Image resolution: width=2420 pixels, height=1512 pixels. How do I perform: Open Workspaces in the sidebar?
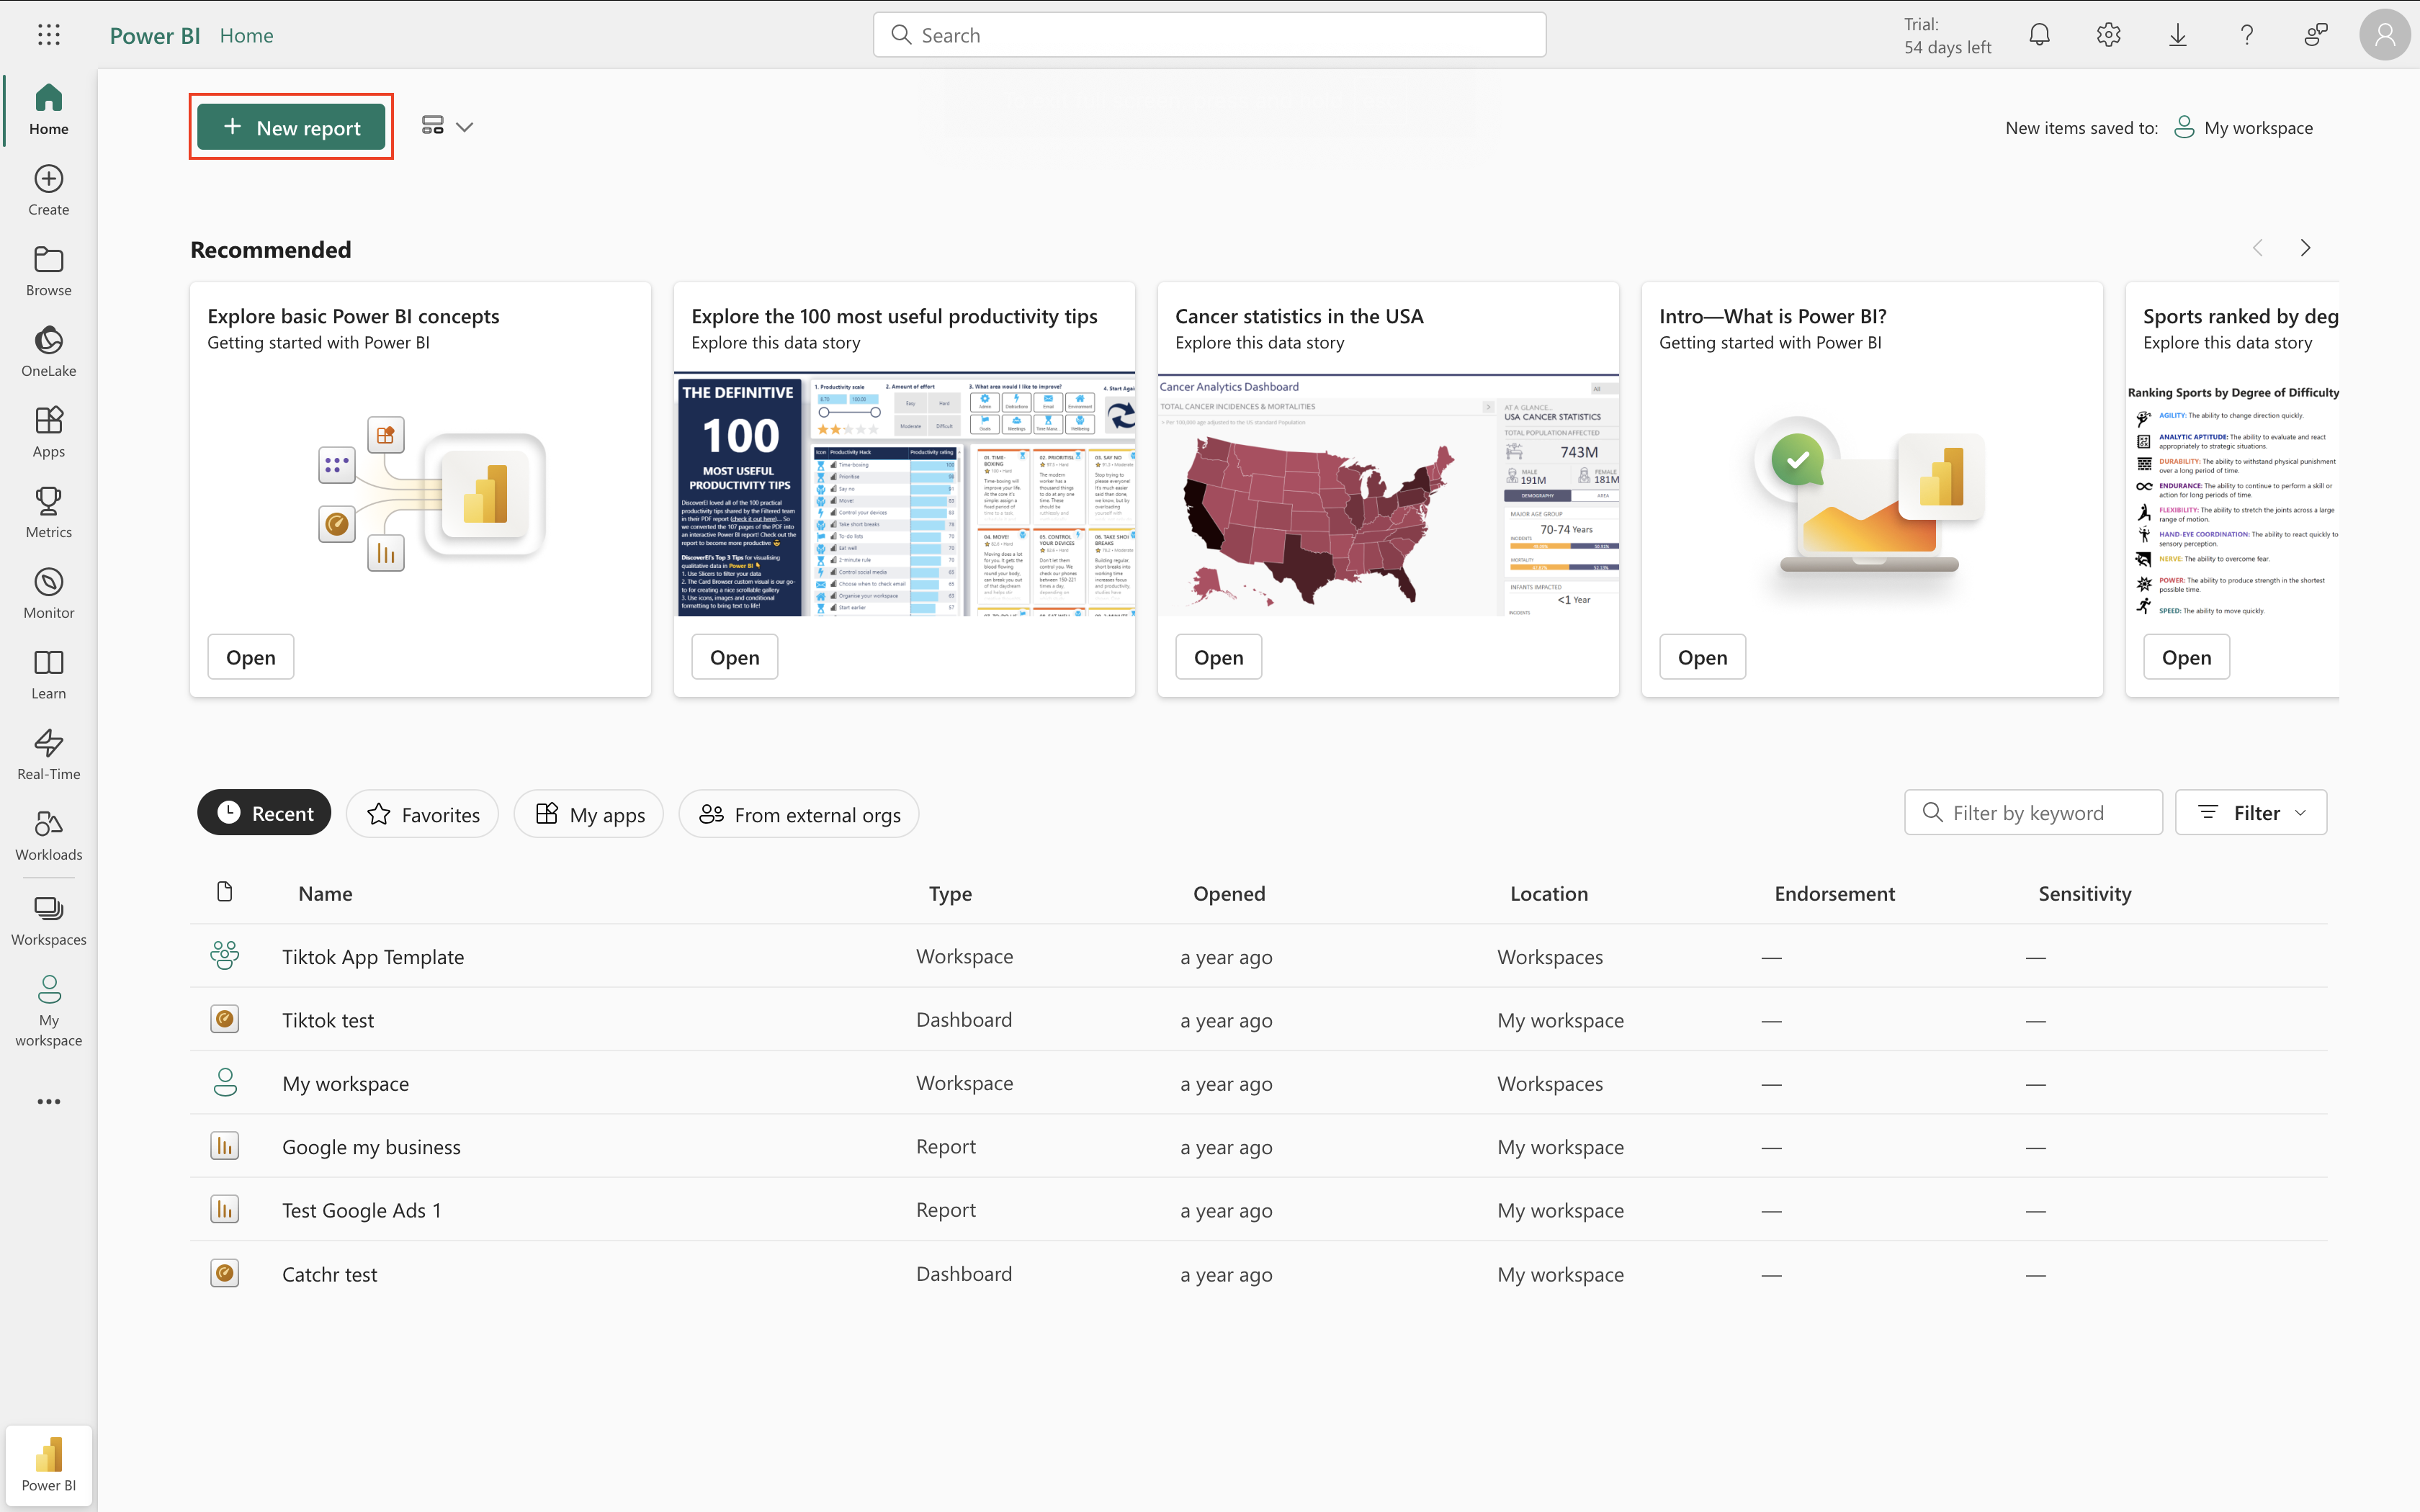coord(48,921)
